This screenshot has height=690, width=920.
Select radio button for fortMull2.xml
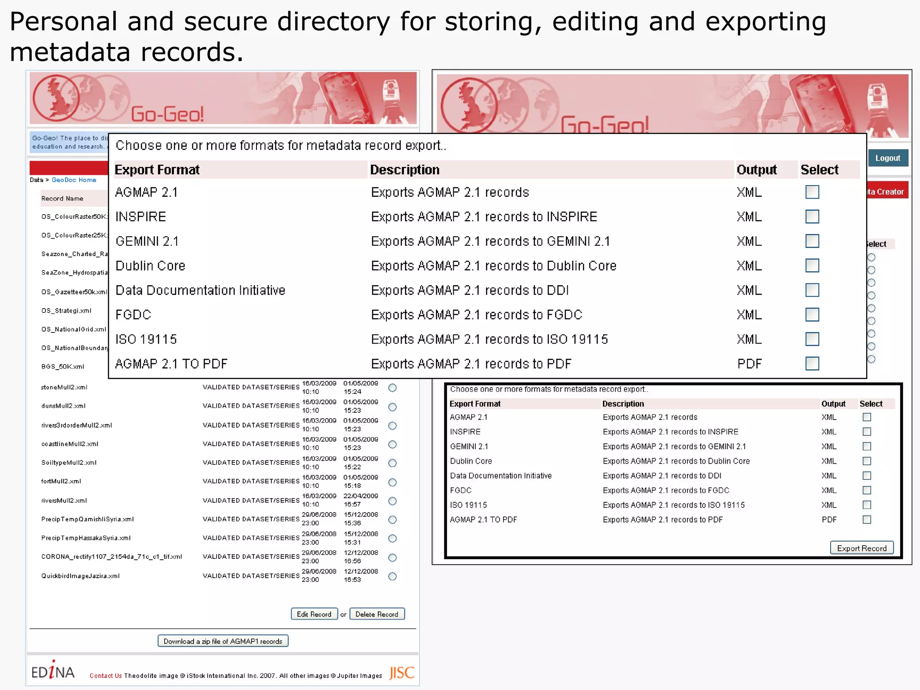(393, 482)
